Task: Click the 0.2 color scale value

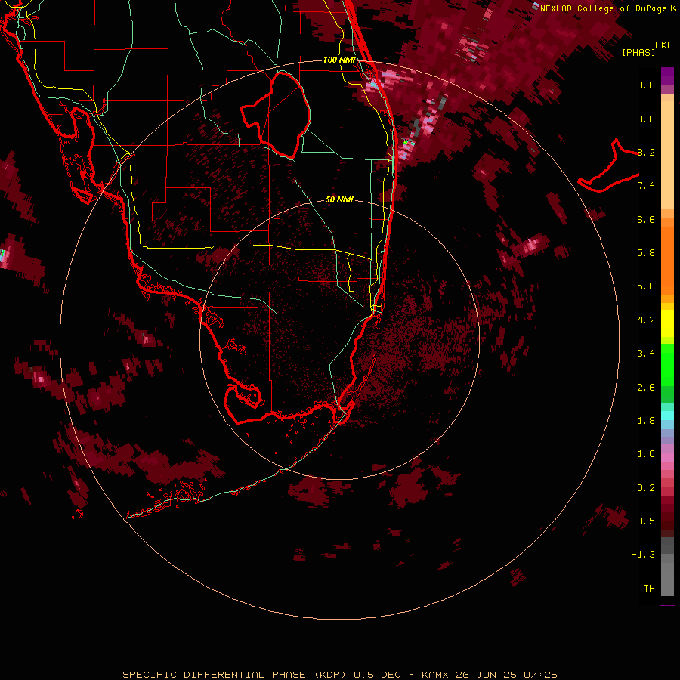Action: [x=646, y=488]
